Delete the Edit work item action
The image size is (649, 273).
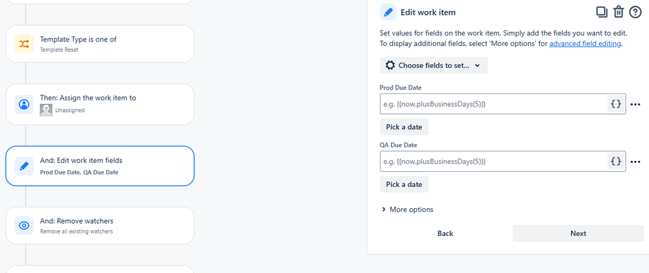[618, 12]
